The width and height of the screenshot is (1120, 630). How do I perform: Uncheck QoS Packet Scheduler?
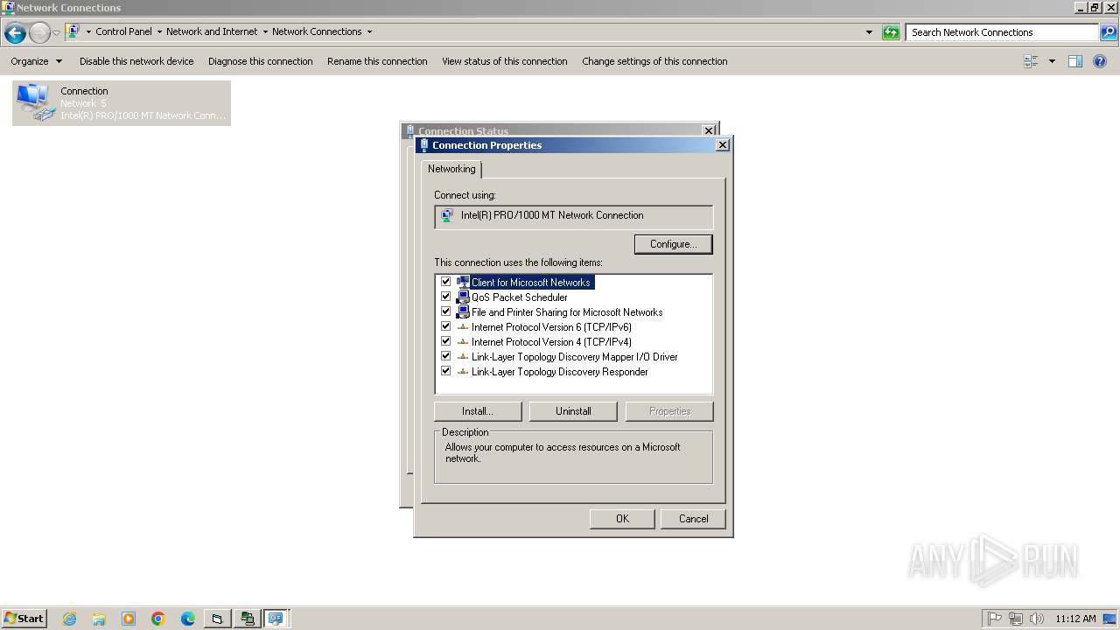coord(446,297)
